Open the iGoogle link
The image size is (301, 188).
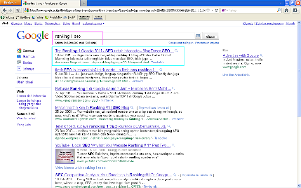(x=248, y=23)
